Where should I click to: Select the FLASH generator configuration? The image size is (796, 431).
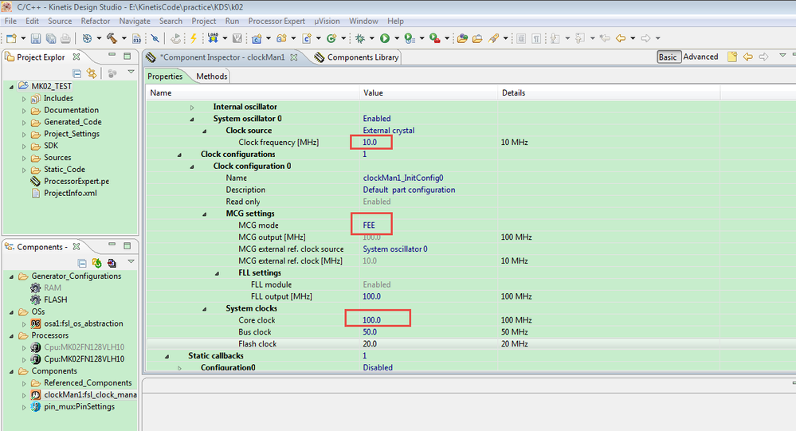pos(55,300)
